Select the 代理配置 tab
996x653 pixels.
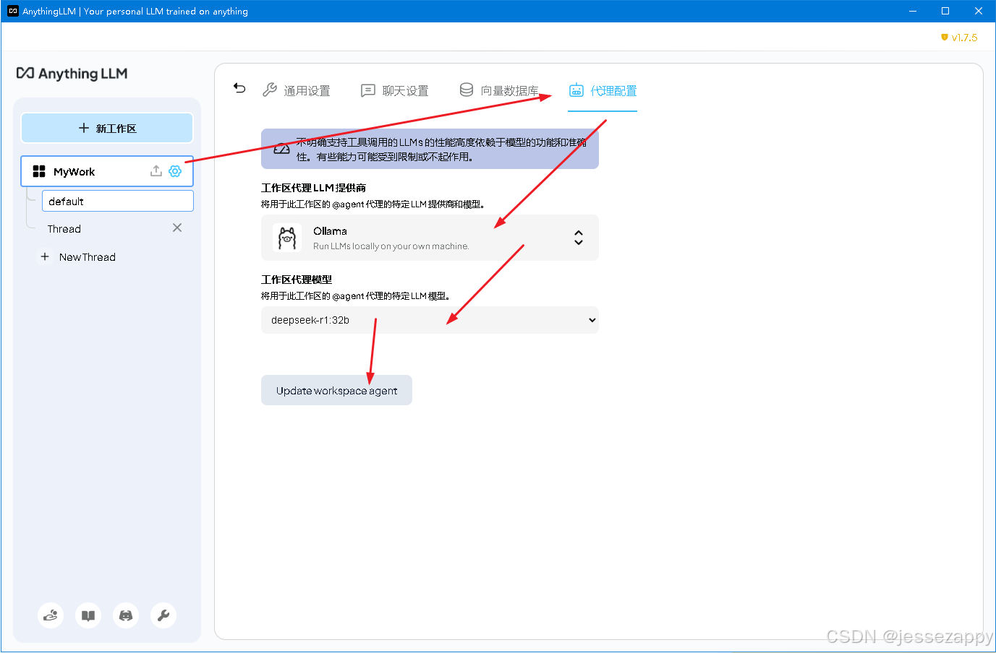[603, 90]
